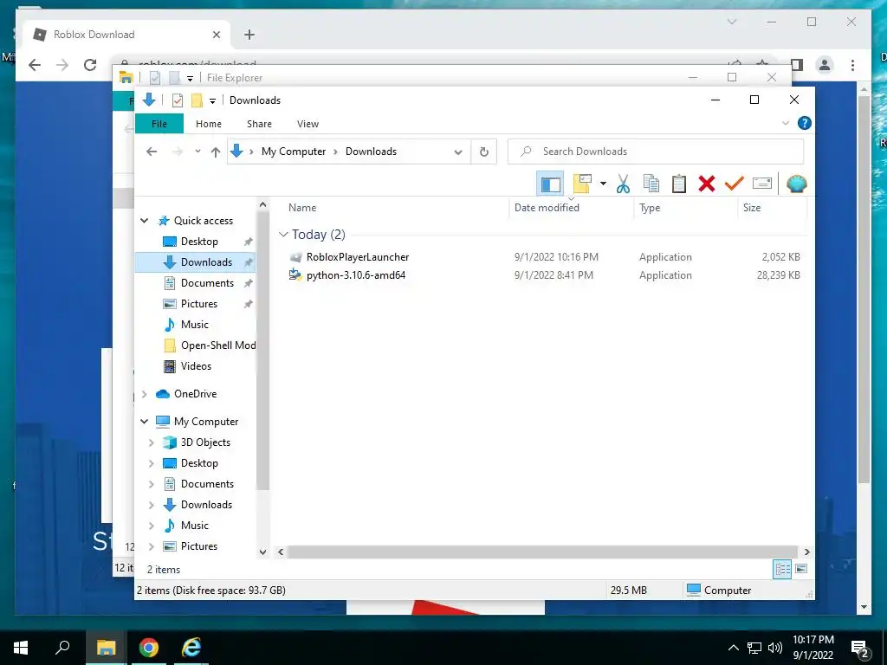Open Desktop under Quick access
The width and height of the screenshot is (887, 665).
coord(199,242)
